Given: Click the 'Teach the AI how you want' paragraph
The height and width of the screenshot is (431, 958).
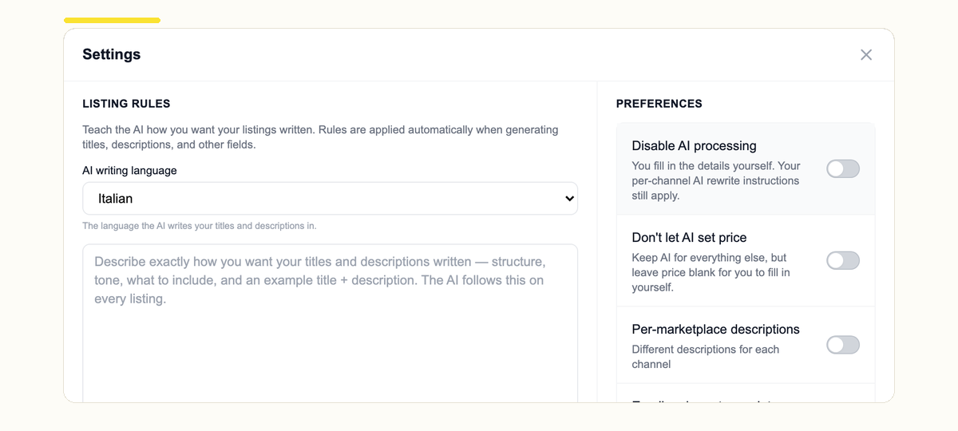Looking at the screenshot, I should click(321, 137).
